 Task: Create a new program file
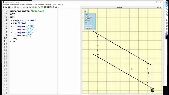pyautogui.click(x=3, y=7)
